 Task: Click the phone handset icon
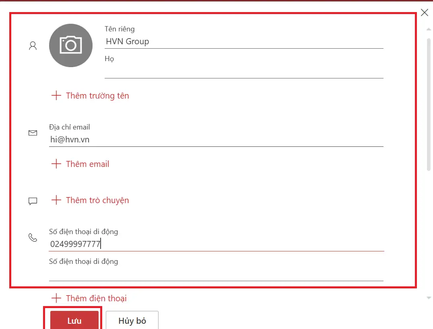[33, 237]
